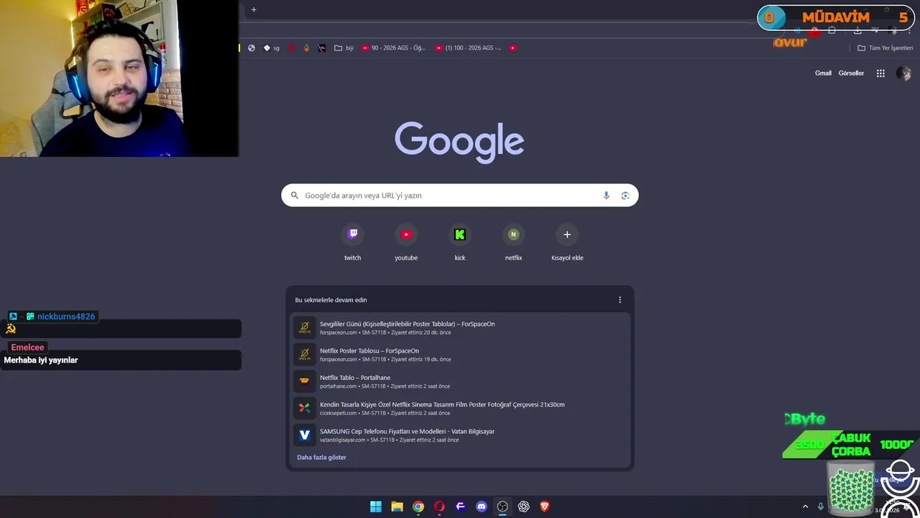Open File Explorer from taskbar
The image size is (920, 518).
pos(397,506)
